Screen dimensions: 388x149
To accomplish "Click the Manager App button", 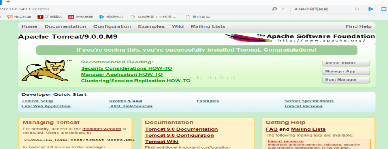I will click(346, 71).
